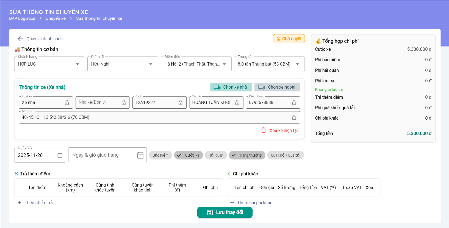Click the plus icon next to Thêm điểm trả

pos(20,202)
